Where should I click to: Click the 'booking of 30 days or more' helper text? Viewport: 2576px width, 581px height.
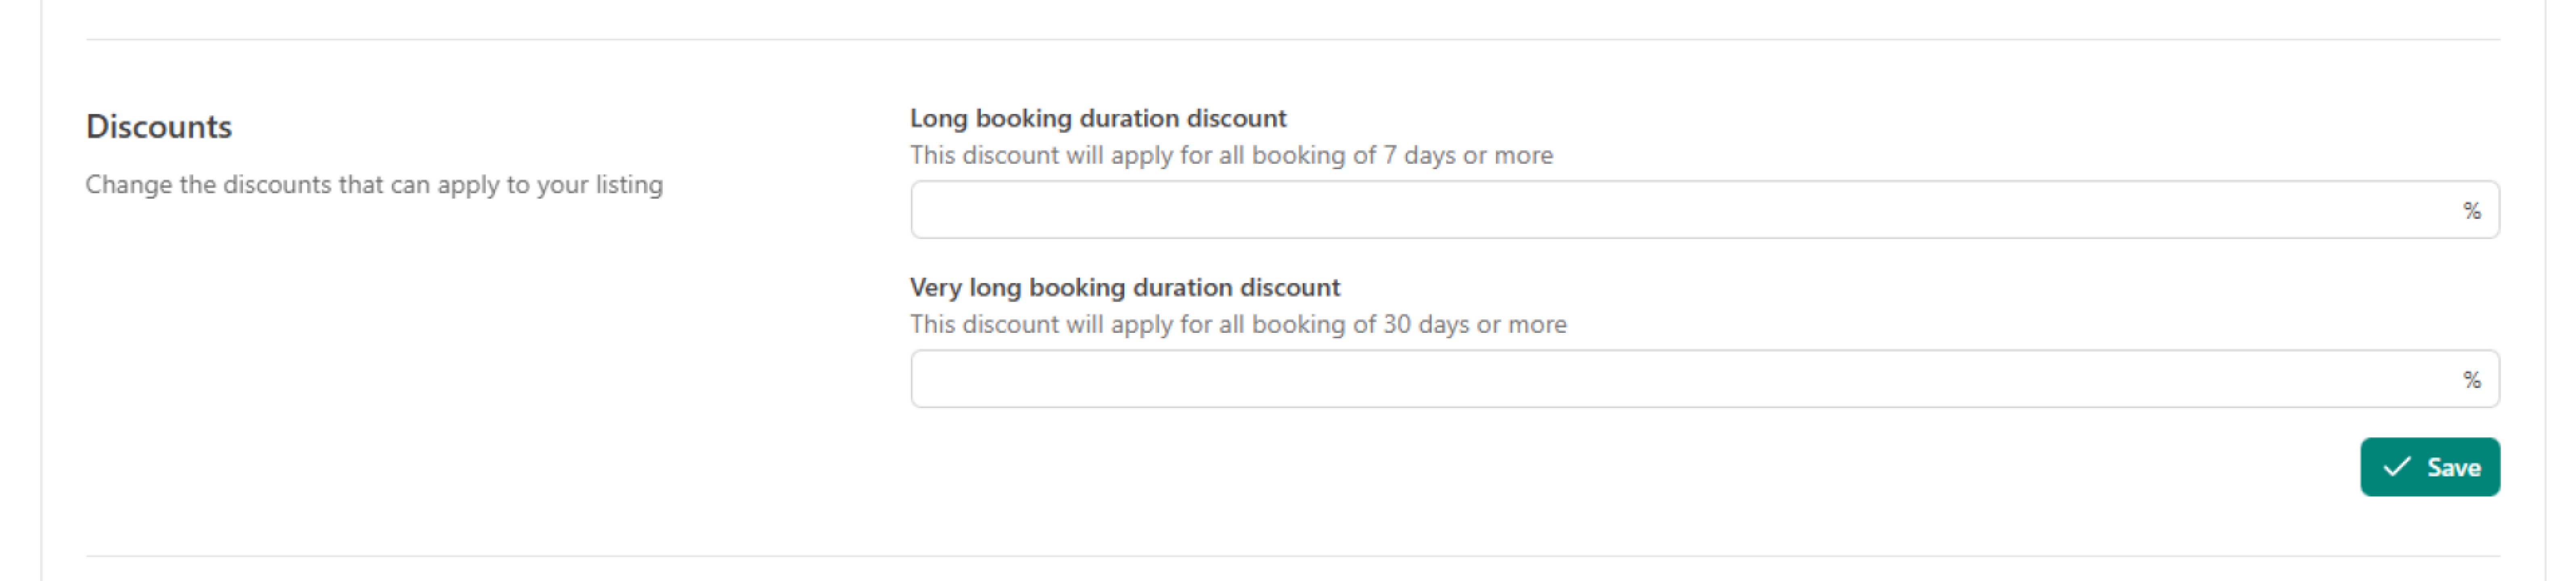coord(1238,324)
